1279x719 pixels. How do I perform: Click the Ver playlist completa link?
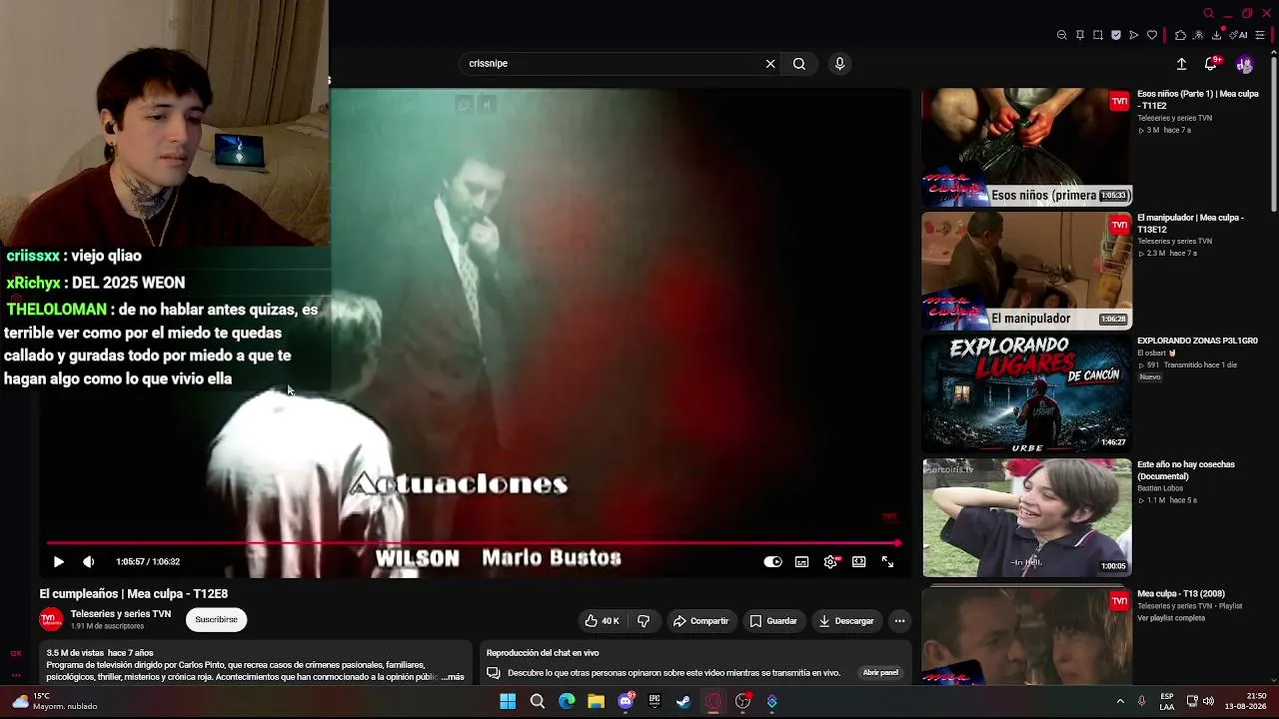pyautogui.click(x=1171, y=618)
